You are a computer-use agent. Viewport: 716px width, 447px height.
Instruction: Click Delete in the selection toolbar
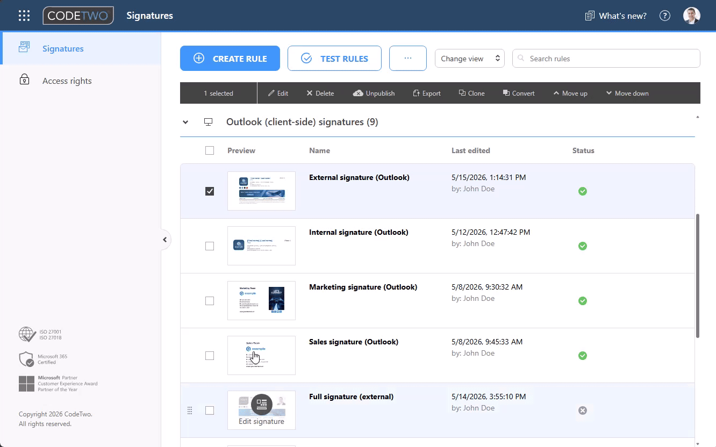coord(320,93)
